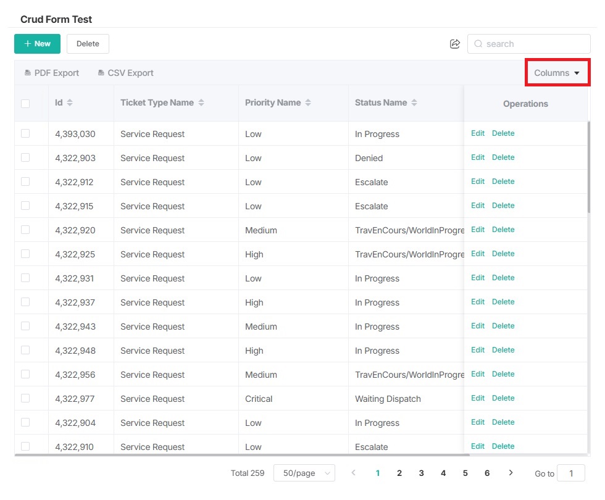Delete ticket 4,322,912
The image size is (605, 500).
503,181
